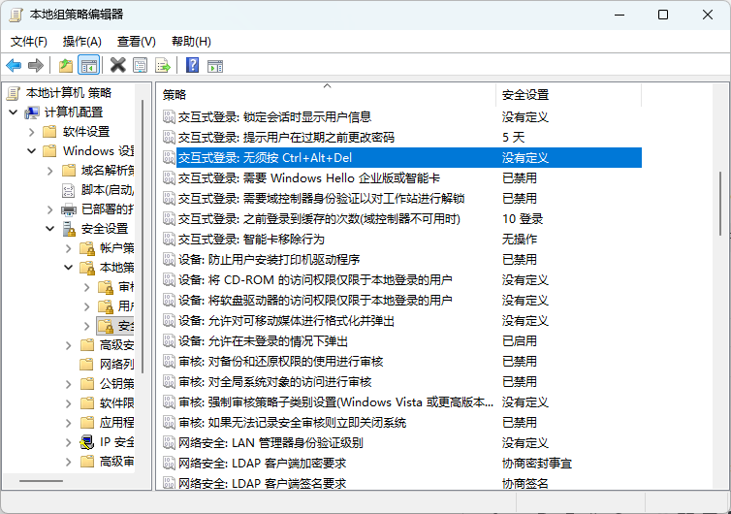
Task: Select the 网络列 tree item
Action: [x=116, y=365]
